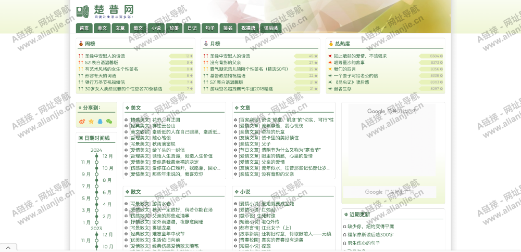The height and width of the screenshot is (252, 521).
Task: Click the [百家杂谈] category tag
Action: (x=249, y=120)
